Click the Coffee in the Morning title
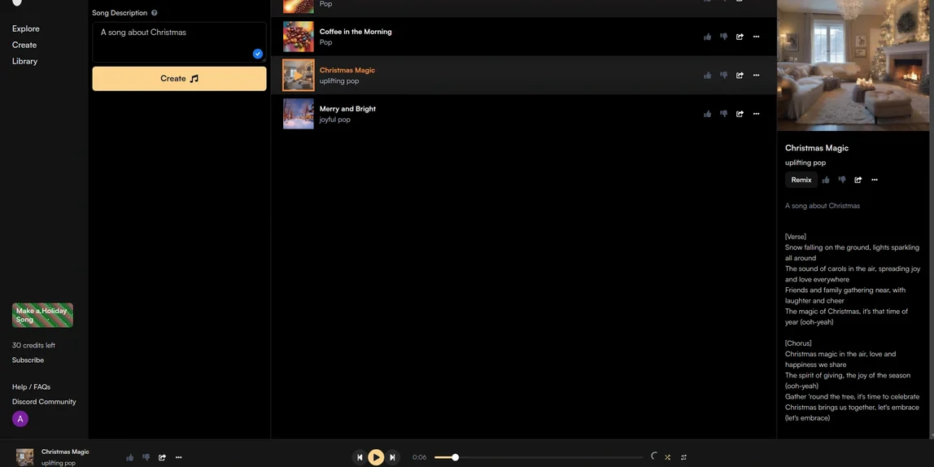 (x=356, y=32)
